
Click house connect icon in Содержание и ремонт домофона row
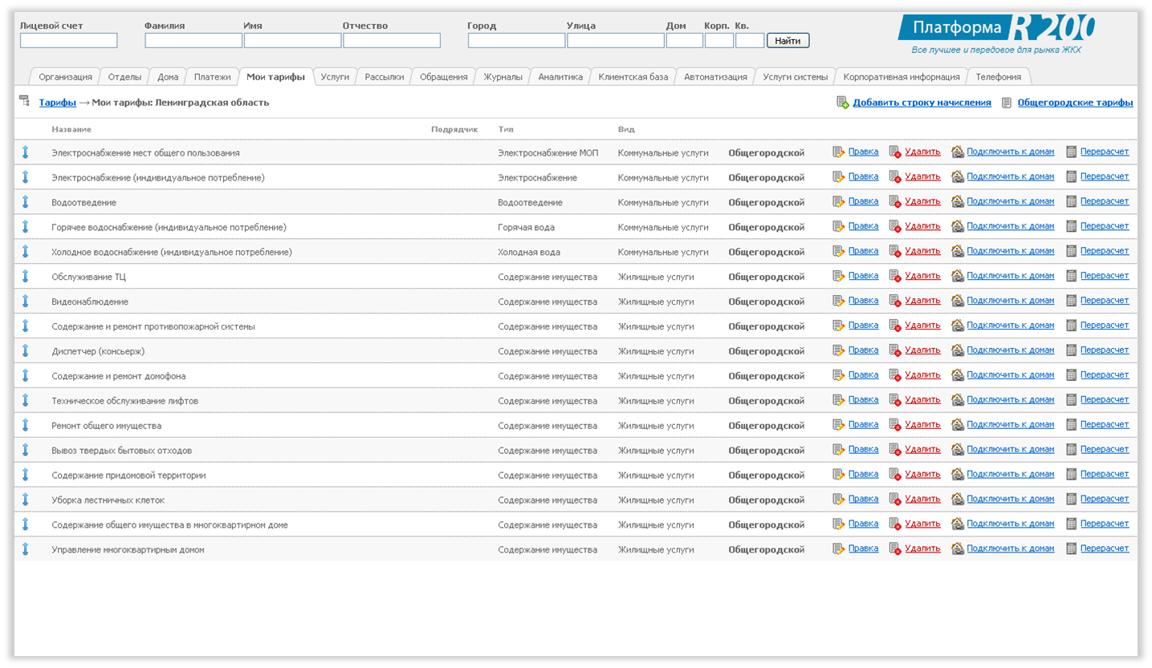(x=958, y=376)
